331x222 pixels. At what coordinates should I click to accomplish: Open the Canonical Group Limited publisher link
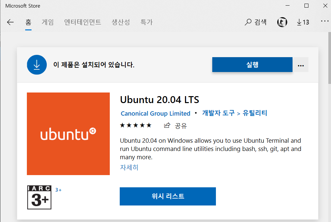coord(155,113)
